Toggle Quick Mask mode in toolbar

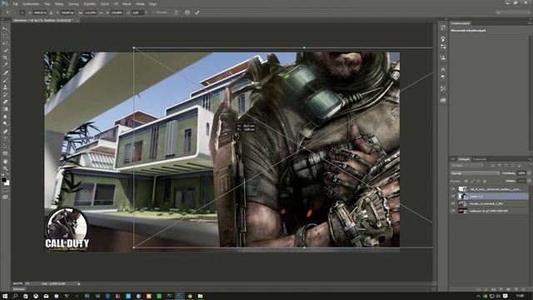pos(5,189)
